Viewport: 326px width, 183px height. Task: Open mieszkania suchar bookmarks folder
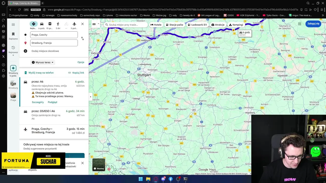(126, 15)
